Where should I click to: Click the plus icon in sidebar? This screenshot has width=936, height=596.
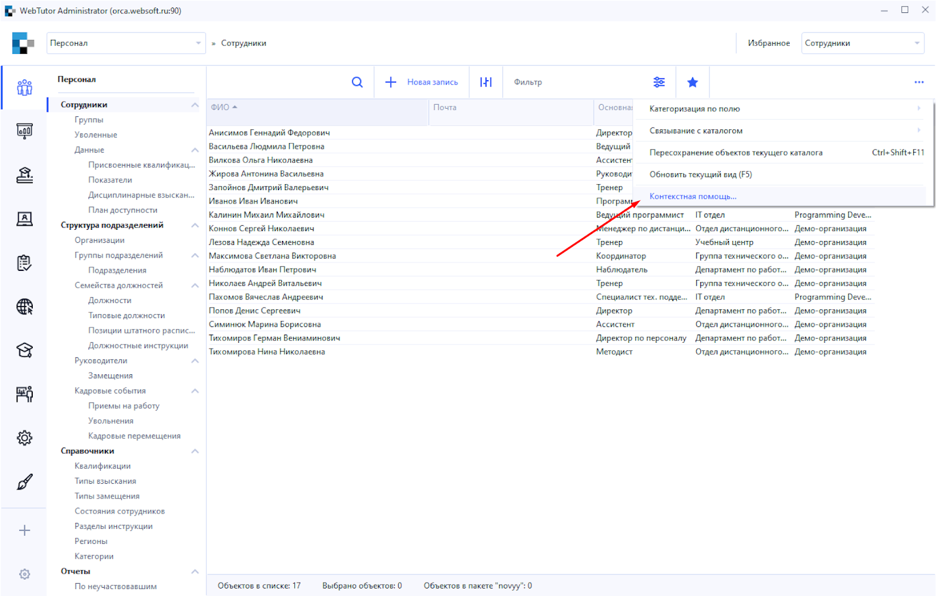coord(25,530)
